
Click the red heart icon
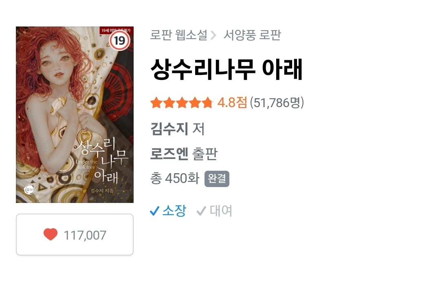coord(51,235)
